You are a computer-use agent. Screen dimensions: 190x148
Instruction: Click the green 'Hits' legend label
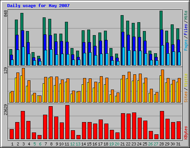(186, 15)
